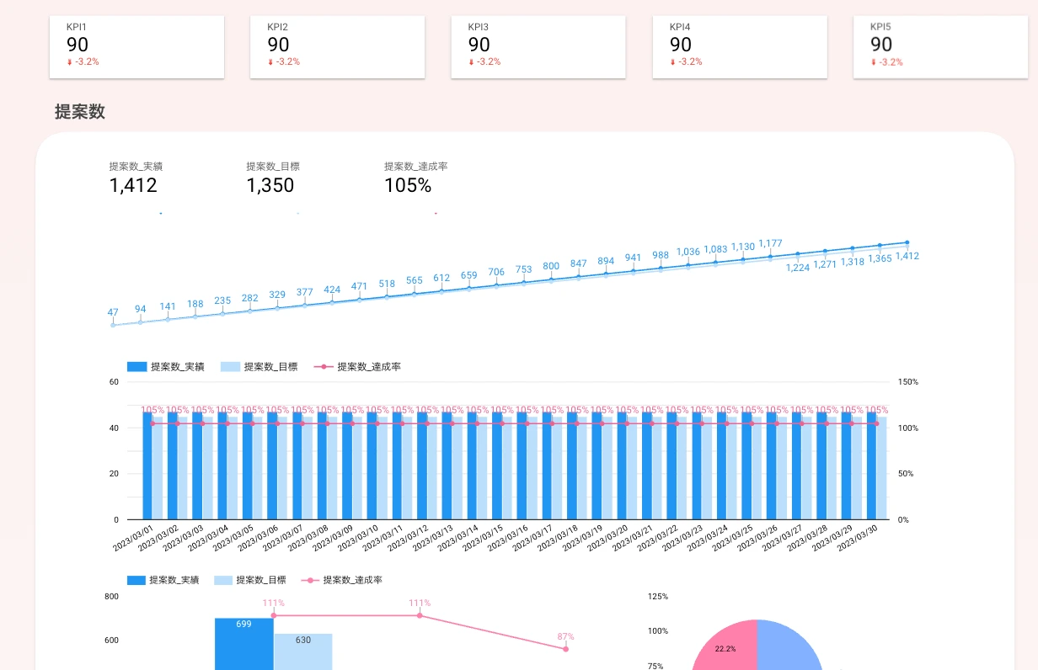
Task: Click the 1,365 data label on the line chart
Action: (880, 259)
